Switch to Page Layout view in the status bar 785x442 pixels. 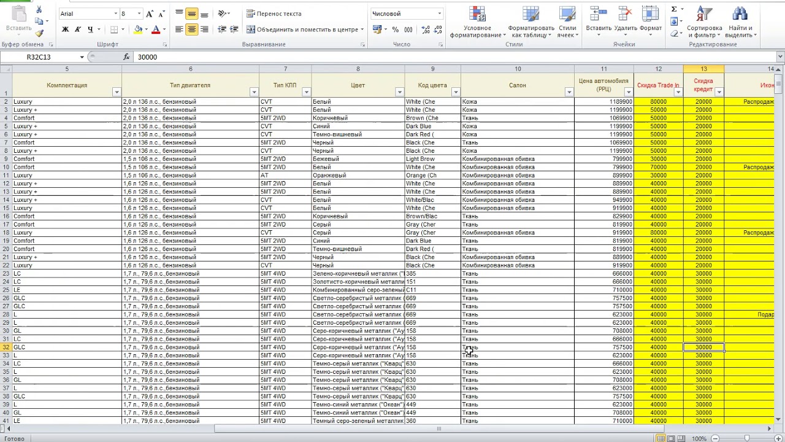672,438
